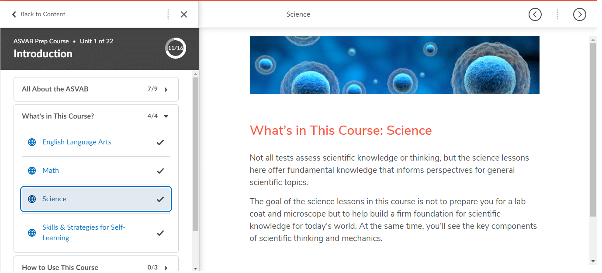Go to previous page arrow
Viewport: 602px width, 273px height.
535,14
